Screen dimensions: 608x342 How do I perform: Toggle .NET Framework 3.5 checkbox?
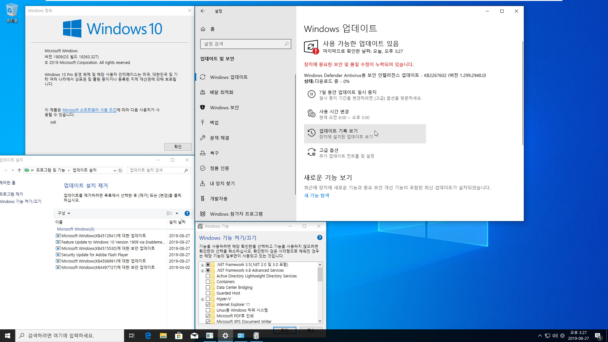coord(208,265)
